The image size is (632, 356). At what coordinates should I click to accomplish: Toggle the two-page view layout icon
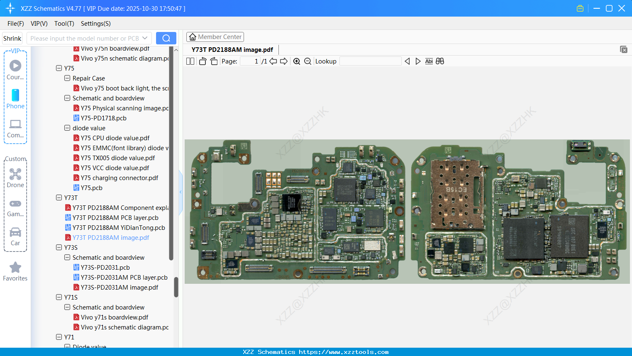click(190, 61)
